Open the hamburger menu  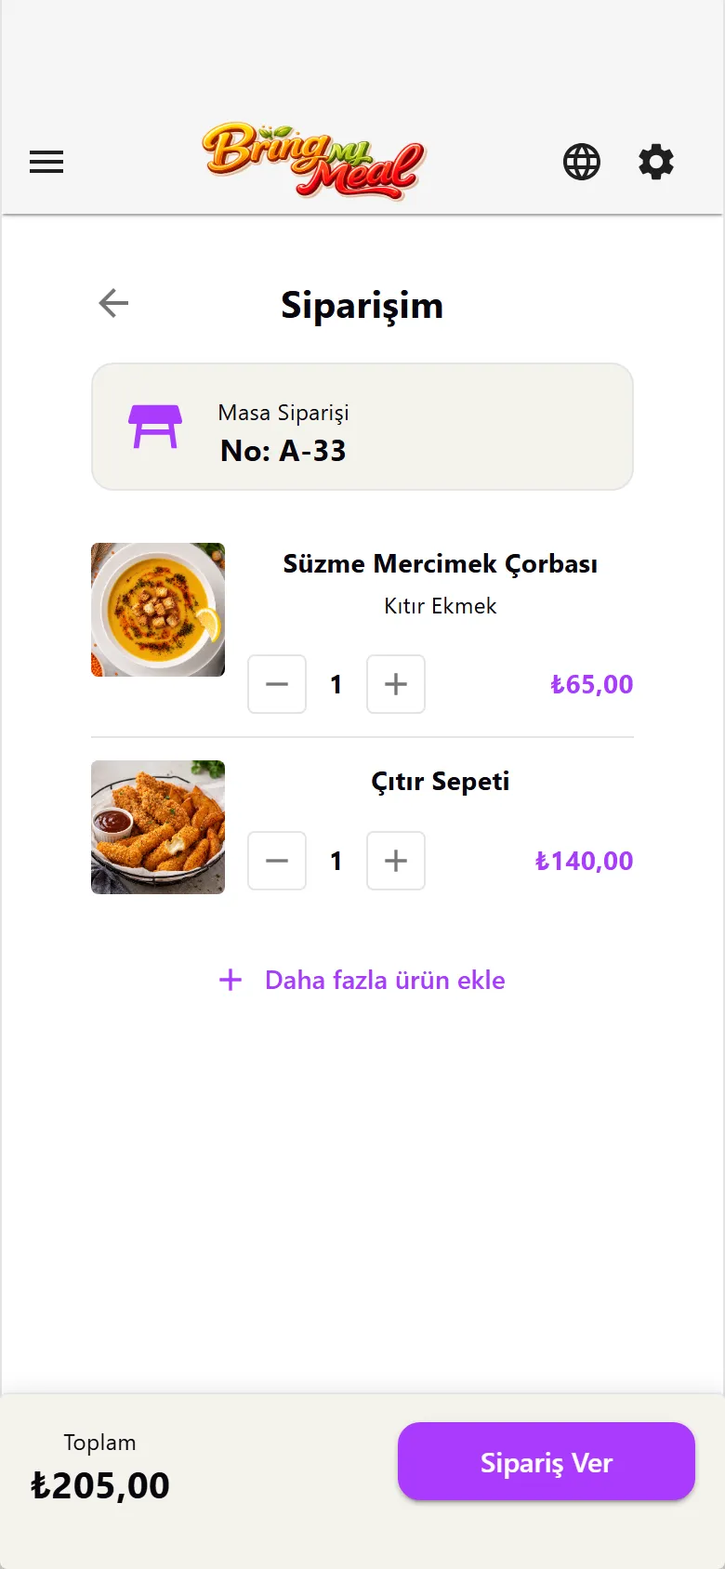tap(46, 162)
